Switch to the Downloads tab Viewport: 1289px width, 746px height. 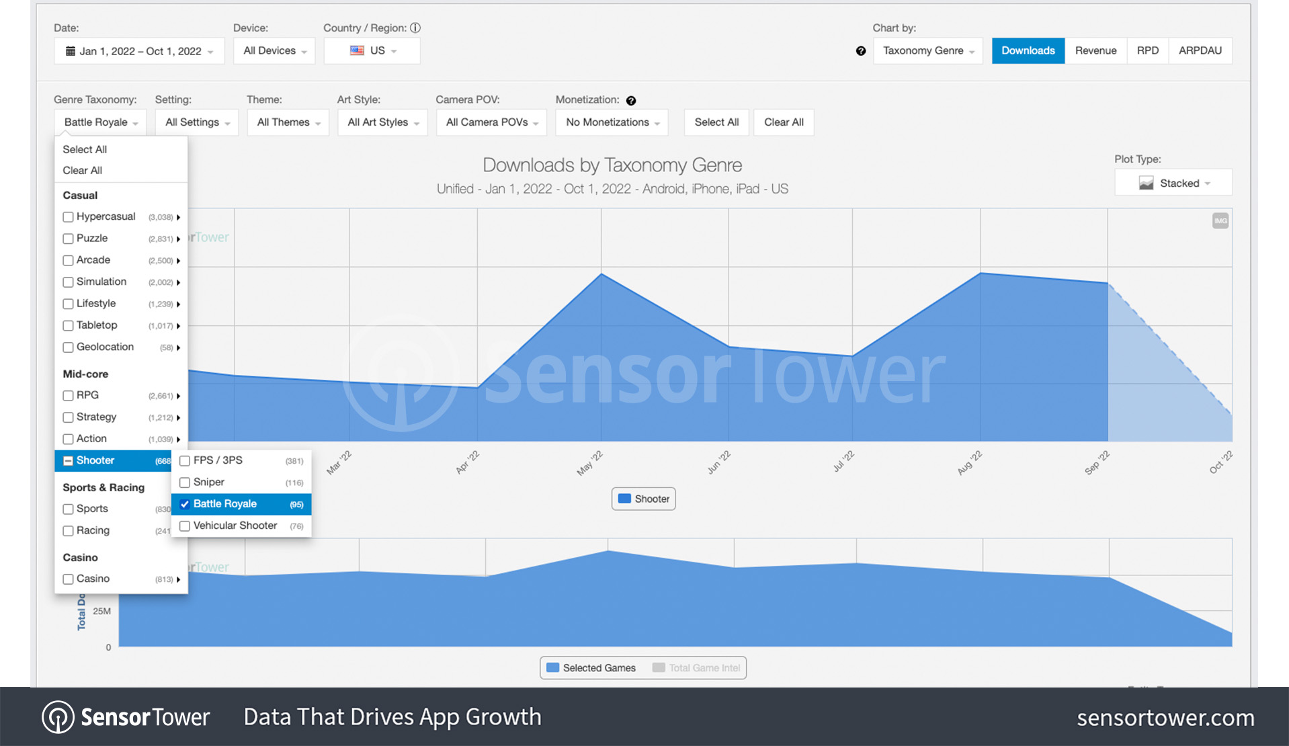tap(1028, 51)
